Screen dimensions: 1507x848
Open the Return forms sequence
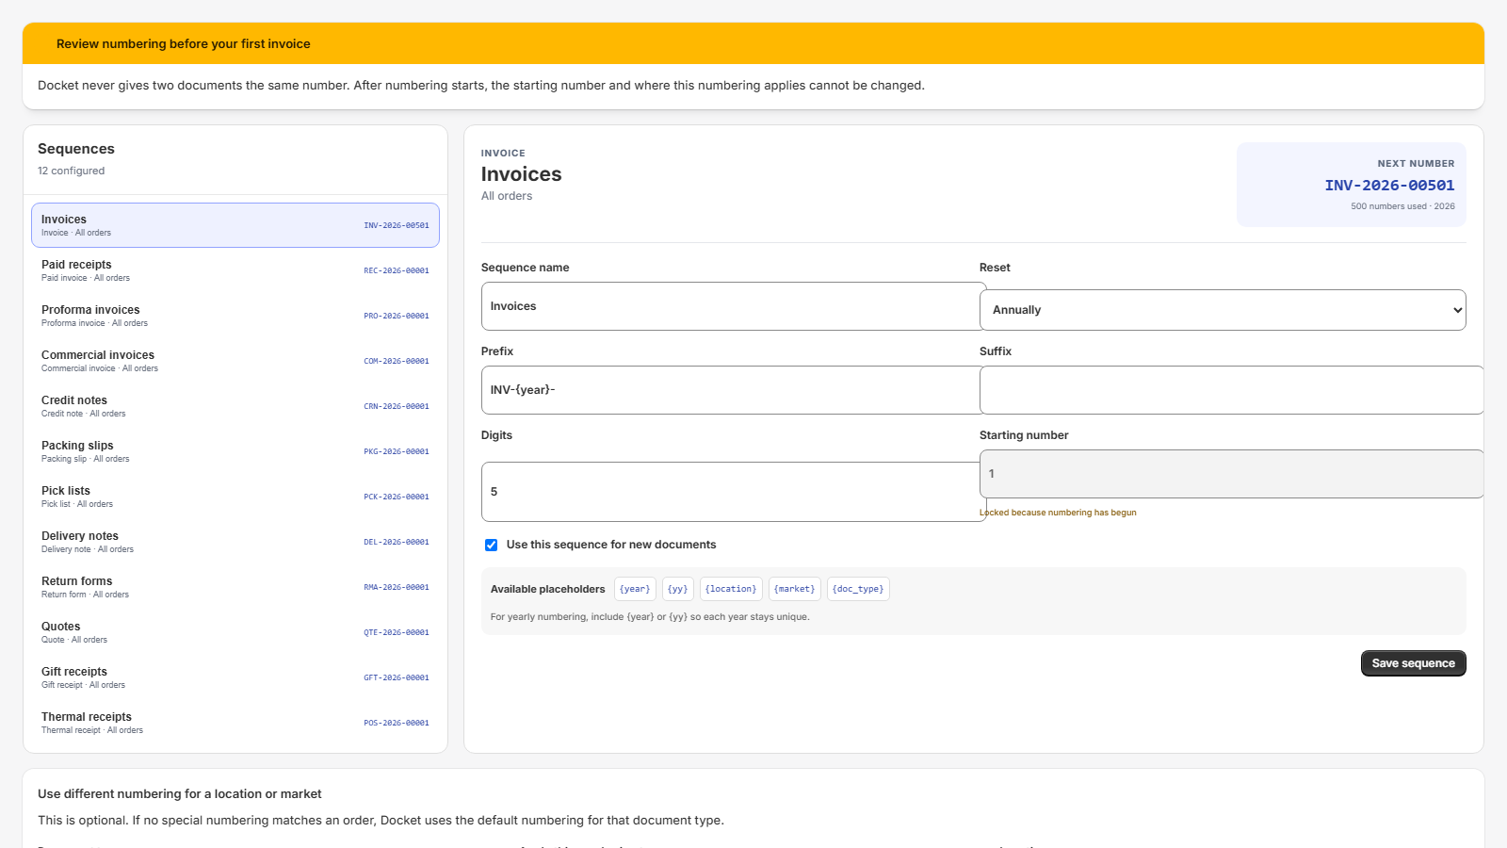(235, 587)
